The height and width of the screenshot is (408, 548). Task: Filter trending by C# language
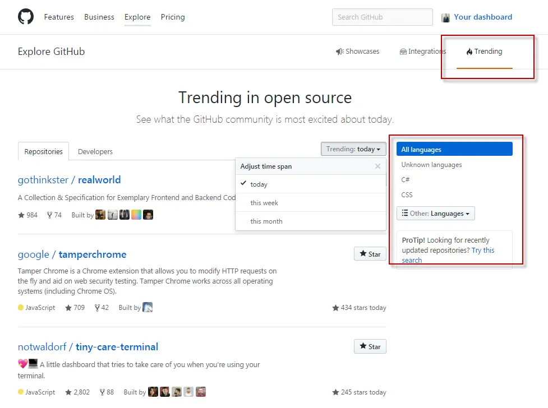405,179
